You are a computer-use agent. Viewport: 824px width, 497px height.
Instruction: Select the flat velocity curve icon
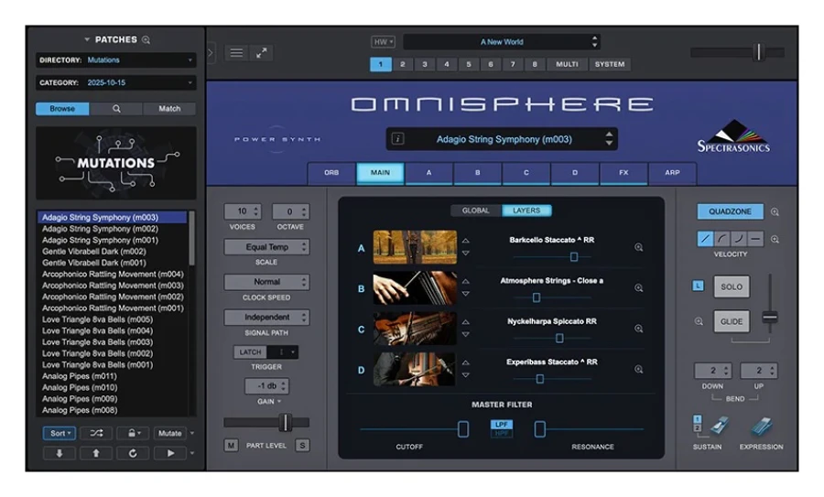tap(755, 239)
